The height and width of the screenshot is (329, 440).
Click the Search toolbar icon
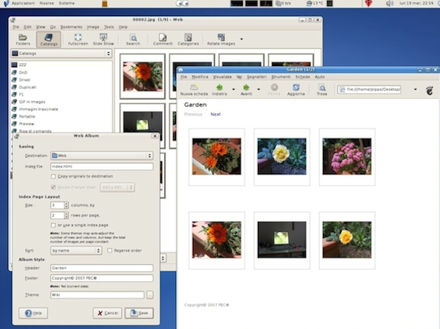(x=133, y=39)
